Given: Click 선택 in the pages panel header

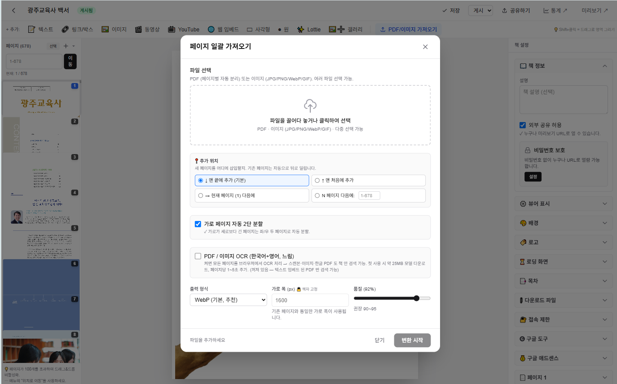Looking at the screenshot, I should 53,46.
